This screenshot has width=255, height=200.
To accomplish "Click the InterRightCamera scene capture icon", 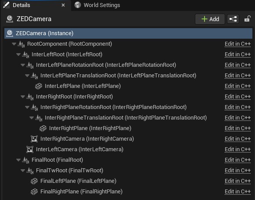I will click(x=34, y=139).
